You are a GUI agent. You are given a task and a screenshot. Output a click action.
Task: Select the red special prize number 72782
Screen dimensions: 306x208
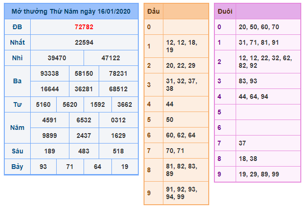coord(84,27)
